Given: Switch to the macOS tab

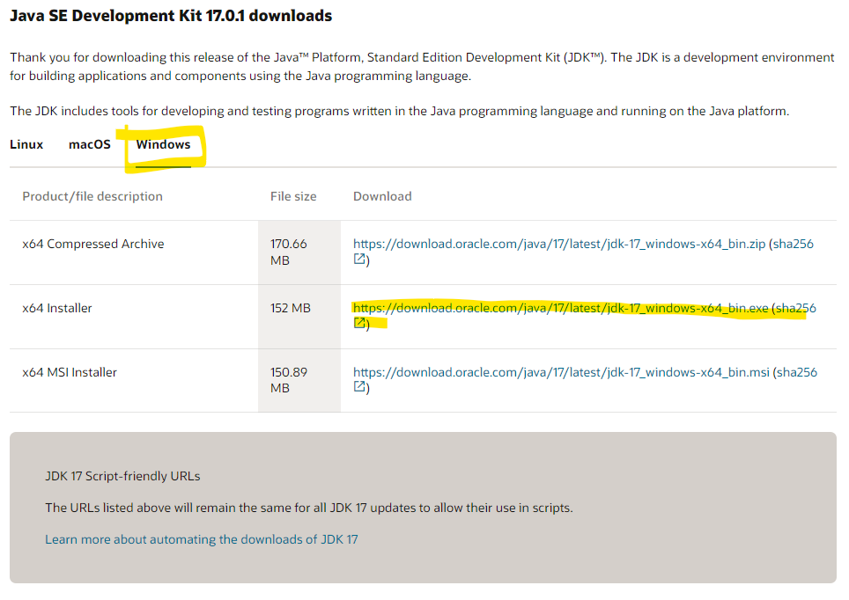Looking at the screenshot, I should (90, 144).
